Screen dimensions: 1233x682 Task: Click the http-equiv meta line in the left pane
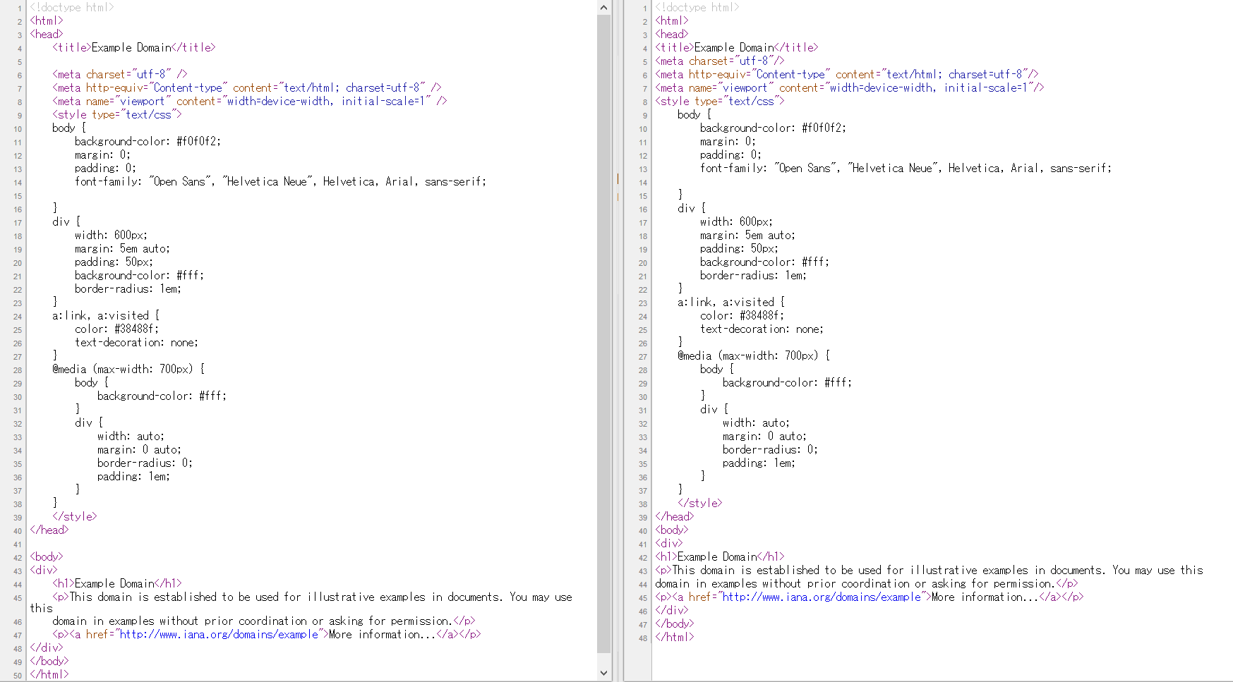coord(247,88)
